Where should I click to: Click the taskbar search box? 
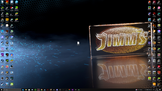[12, 90]
